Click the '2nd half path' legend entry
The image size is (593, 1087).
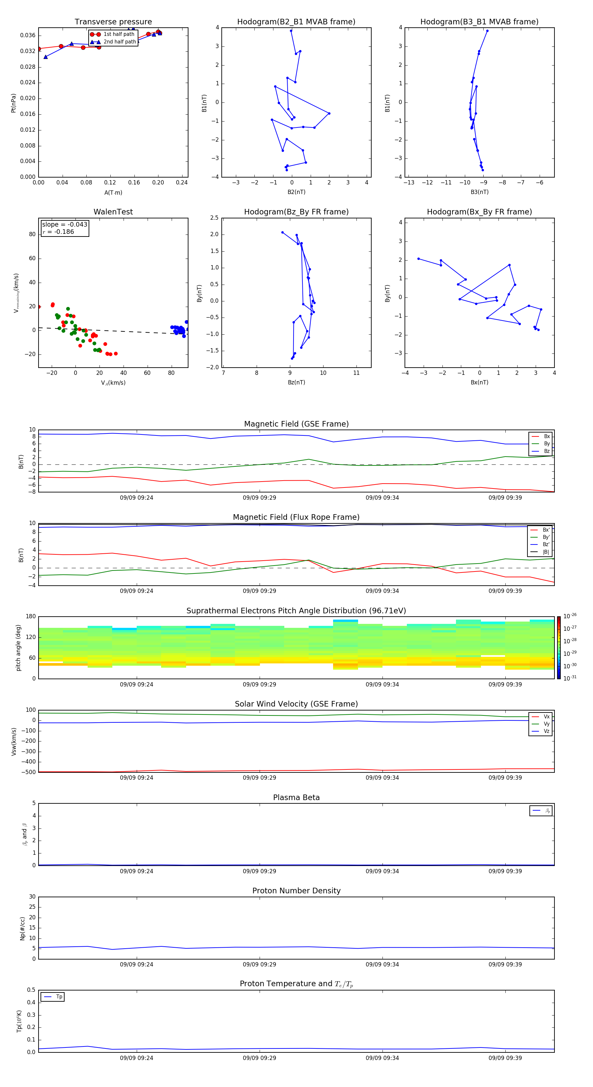[113, 42]
